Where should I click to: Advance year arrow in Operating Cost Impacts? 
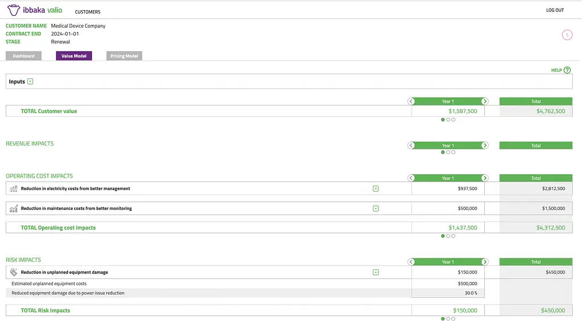[484, 178]
